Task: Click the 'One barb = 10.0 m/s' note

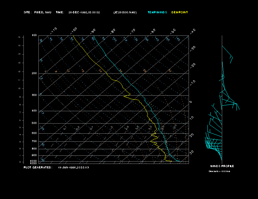Action: pyautogui.click(x=219, y=171)
